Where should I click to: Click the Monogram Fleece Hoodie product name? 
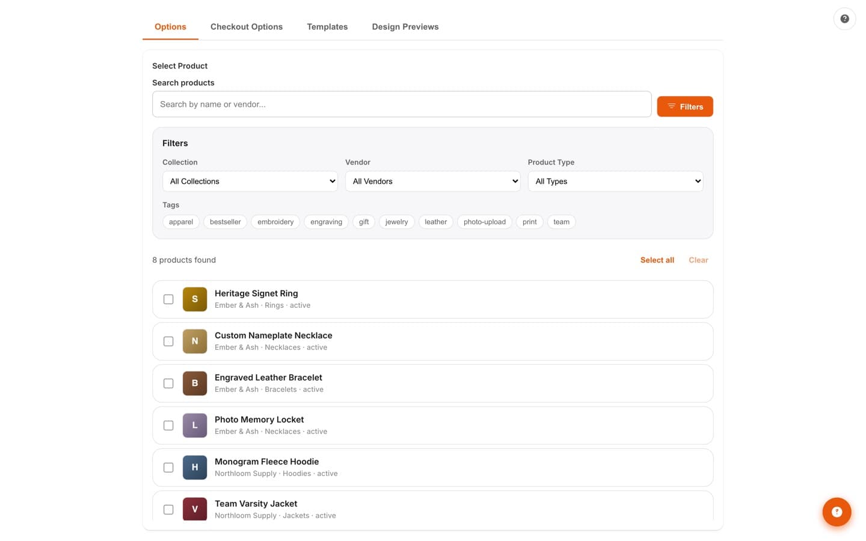pyautogui.click(x=267, y=462)
